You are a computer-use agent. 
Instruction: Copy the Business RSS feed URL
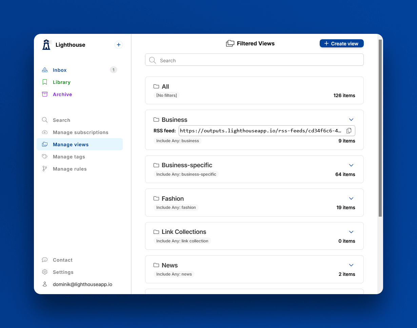click(349, 131)
